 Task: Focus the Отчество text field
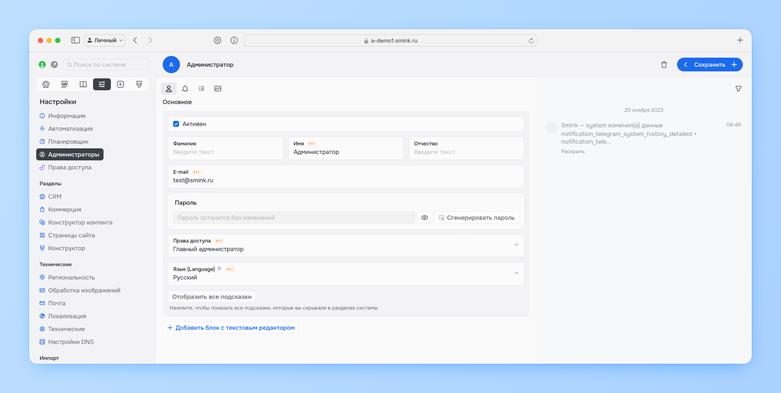[x=466, y=148]
